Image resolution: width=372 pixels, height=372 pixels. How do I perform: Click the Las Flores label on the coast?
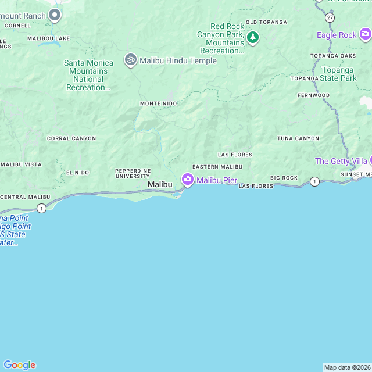click(256, 186)
